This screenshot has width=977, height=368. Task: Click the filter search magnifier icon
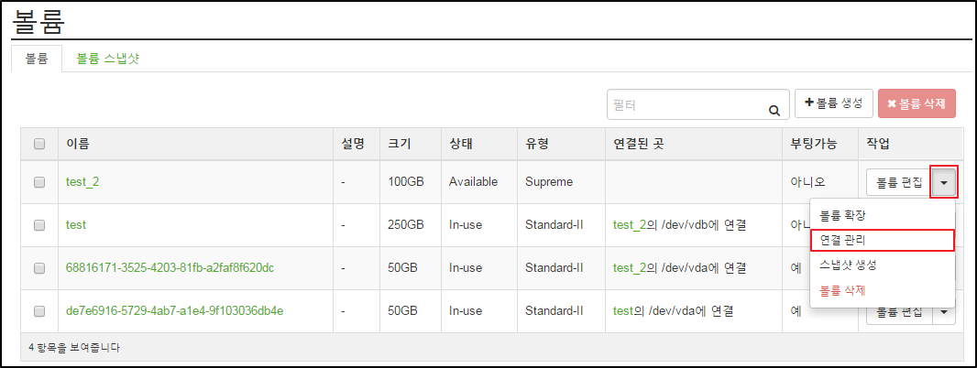[x=774, y=111]
